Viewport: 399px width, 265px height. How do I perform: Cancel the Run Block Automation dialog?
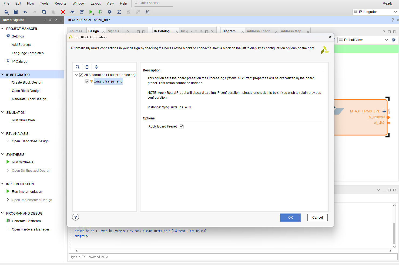[317, 218]
